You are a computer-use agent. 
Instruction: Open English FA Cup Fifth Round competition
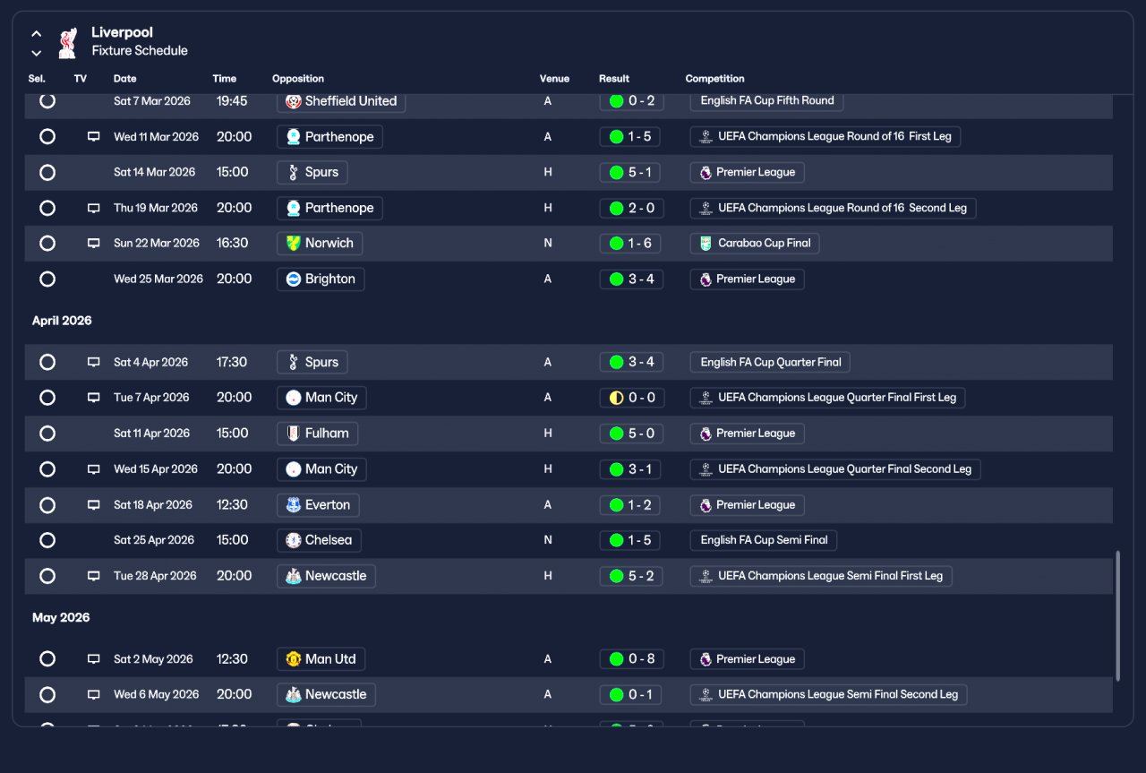pyautogui.click(x=766, y=101)
